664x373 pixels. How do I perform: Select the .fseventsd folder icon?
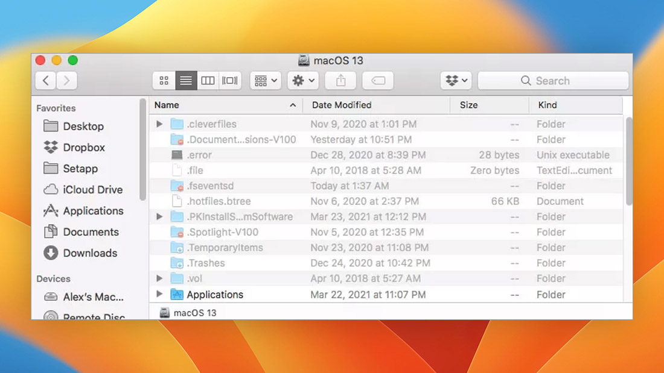(x=177, y=186)
